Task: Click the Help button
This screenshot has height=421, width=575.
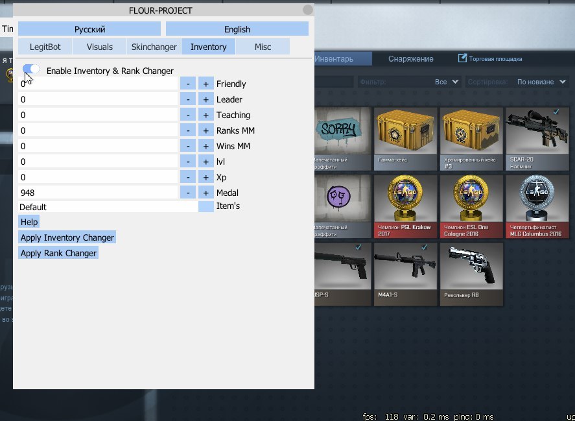Action: coord(29,222)
